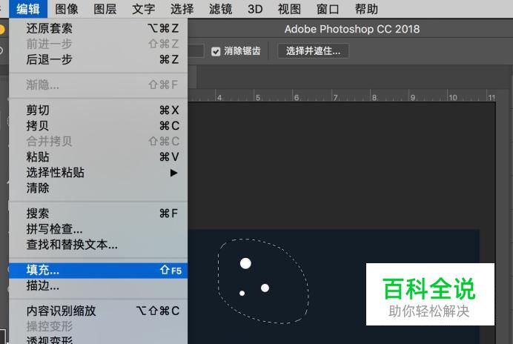The width and height of the screenshot is (513, 344).
Task: Open the 图层 menu
Action: (105, 9)
